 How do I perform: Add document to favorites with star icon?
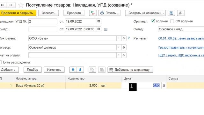coord(21,5)
